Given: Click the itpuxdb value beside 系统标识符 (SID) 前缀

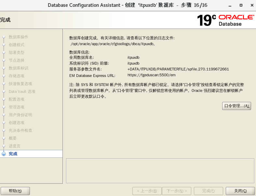Looking at the screenshot, I should coord(133,63).
